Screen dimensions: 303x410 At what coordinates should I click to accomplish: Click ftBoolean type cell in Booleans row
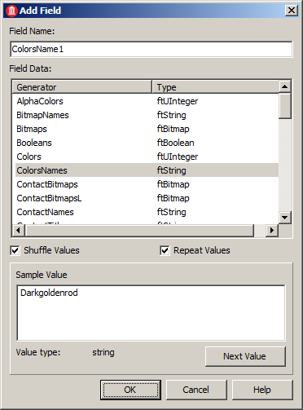click(x=175, y=143)
